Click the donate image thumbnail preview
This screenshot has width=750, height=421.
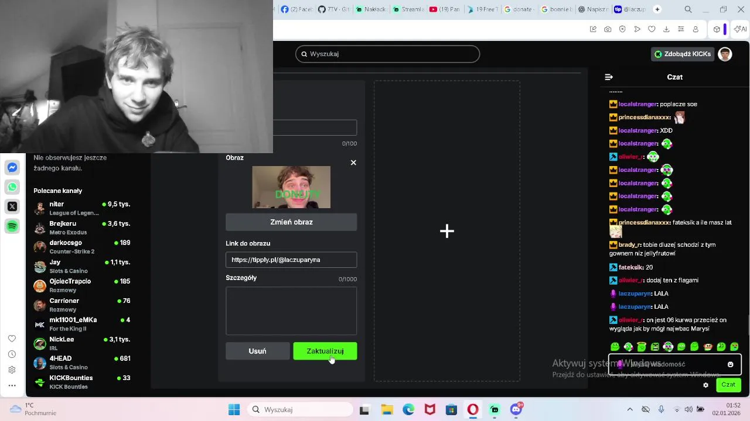[x=291, y=187]
